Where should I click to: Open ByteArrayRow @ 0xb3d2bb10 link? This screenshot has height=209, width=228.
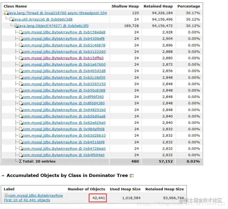point(64,136)
